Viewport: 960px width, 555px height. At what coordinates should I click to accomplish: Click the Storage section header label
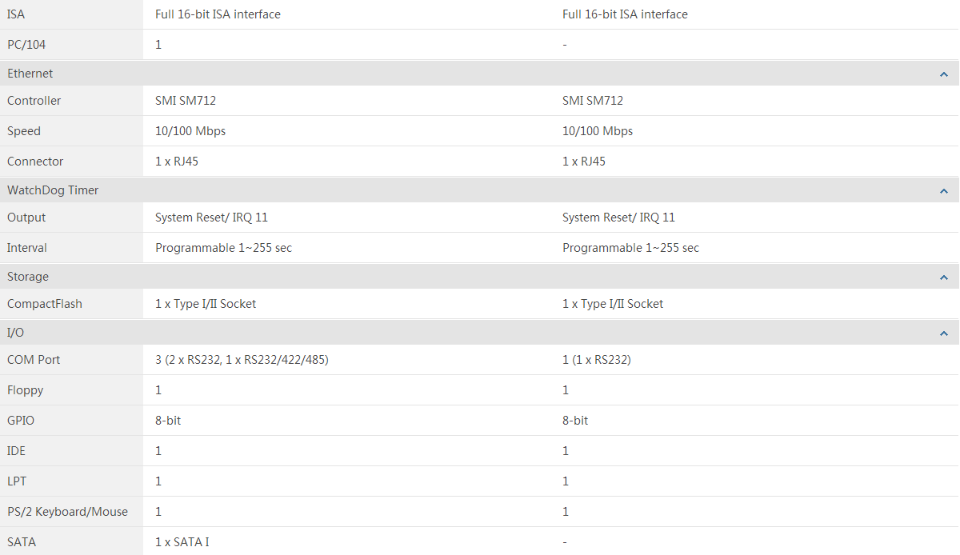click(x=28, y=277)
